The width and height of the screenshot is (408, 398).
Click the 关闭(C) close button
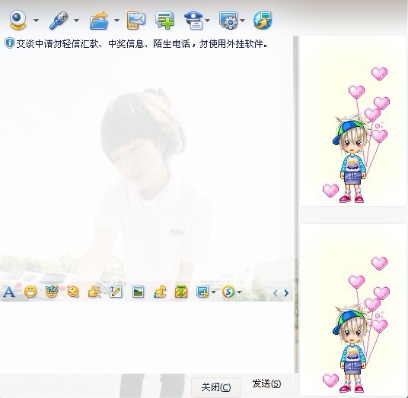coord(216,387)
